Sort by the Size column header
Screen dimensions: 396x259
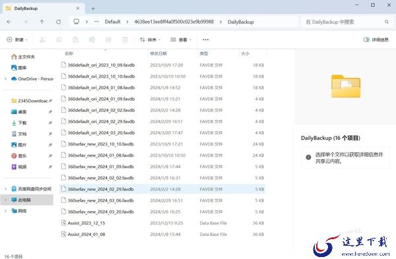246,53
